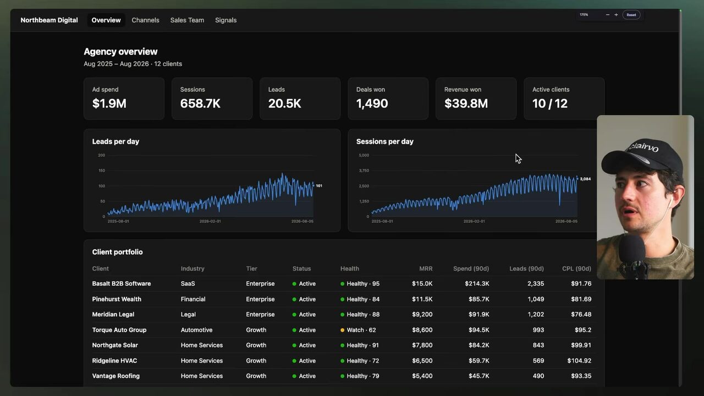The image size is (704, 396).
Task: Click the Automotive industry cell
Action: 196,330
